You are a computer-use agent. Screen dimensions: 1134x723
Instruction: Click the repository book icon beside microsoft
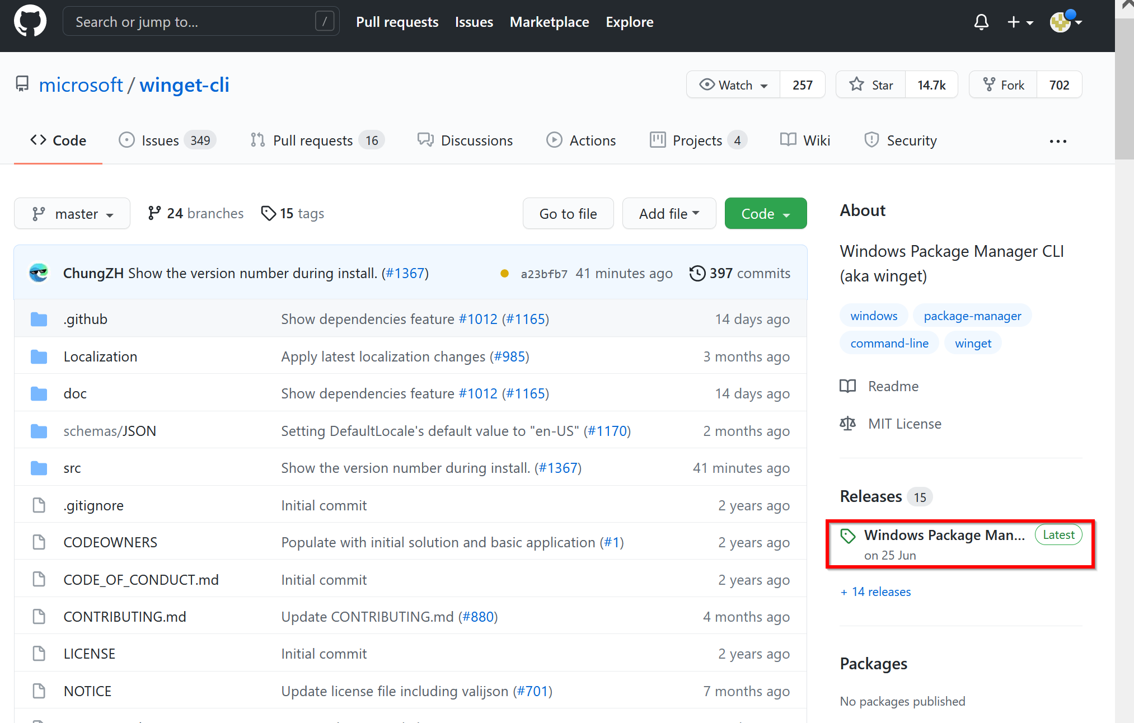pyautogui.click(x=22, y=84)
